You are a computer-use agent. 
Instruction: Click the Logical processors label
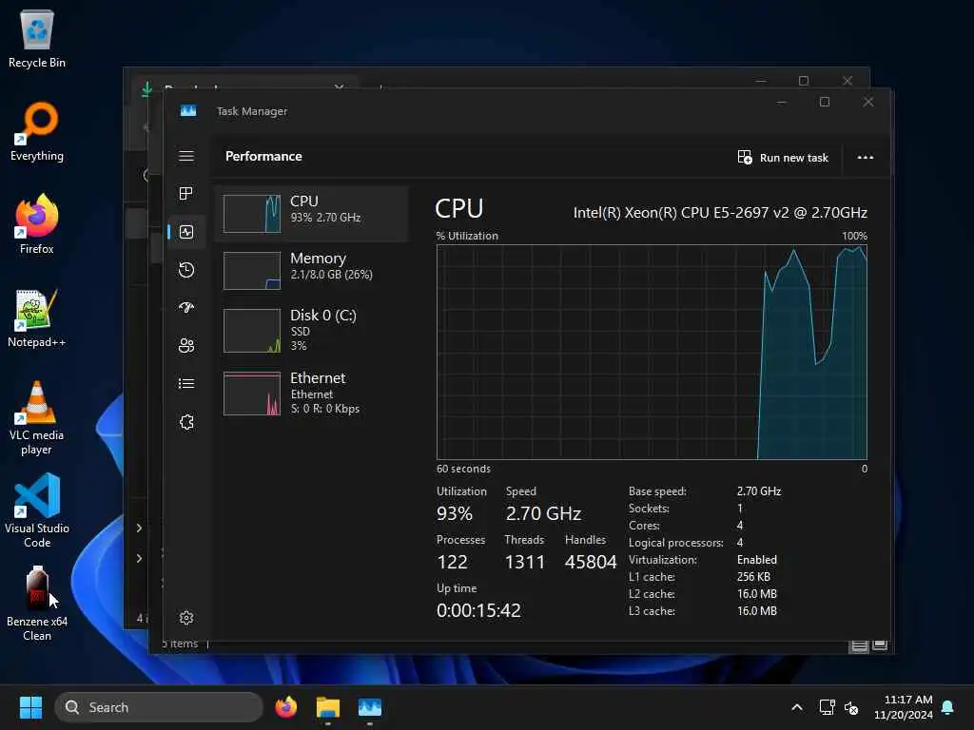676,543
